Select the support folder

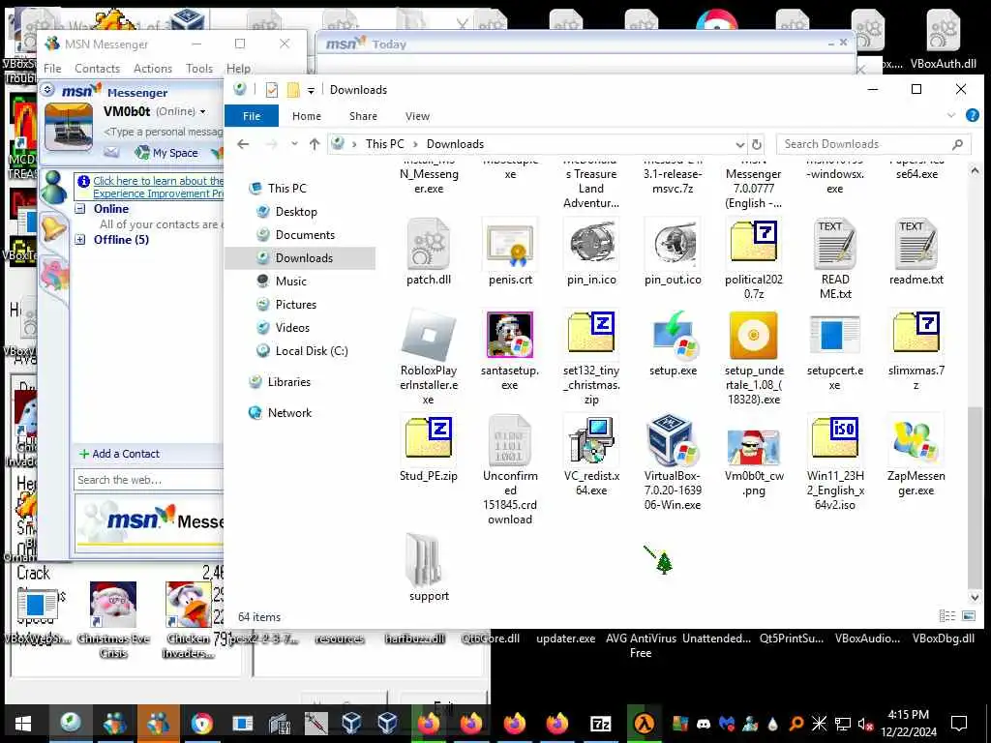pyautogui.click(x=429, y=567)
